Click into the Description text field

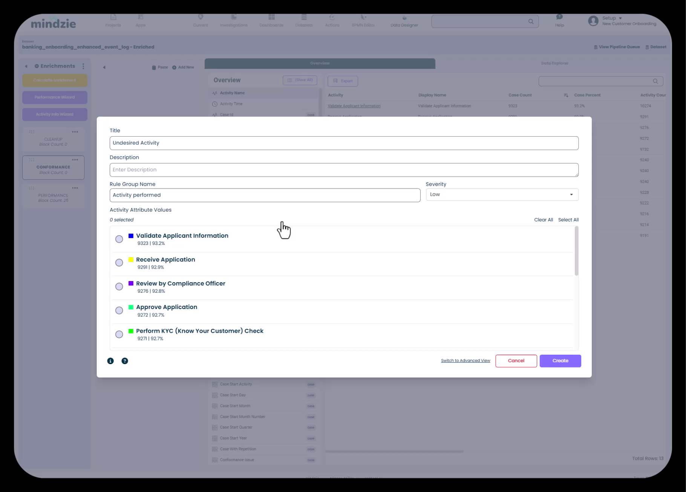344,170
